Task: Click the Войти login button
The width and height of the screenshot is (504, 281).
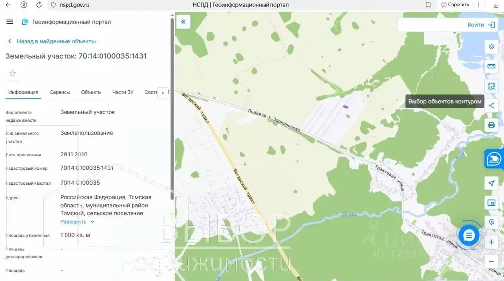Action: click(x=480, y=25)
